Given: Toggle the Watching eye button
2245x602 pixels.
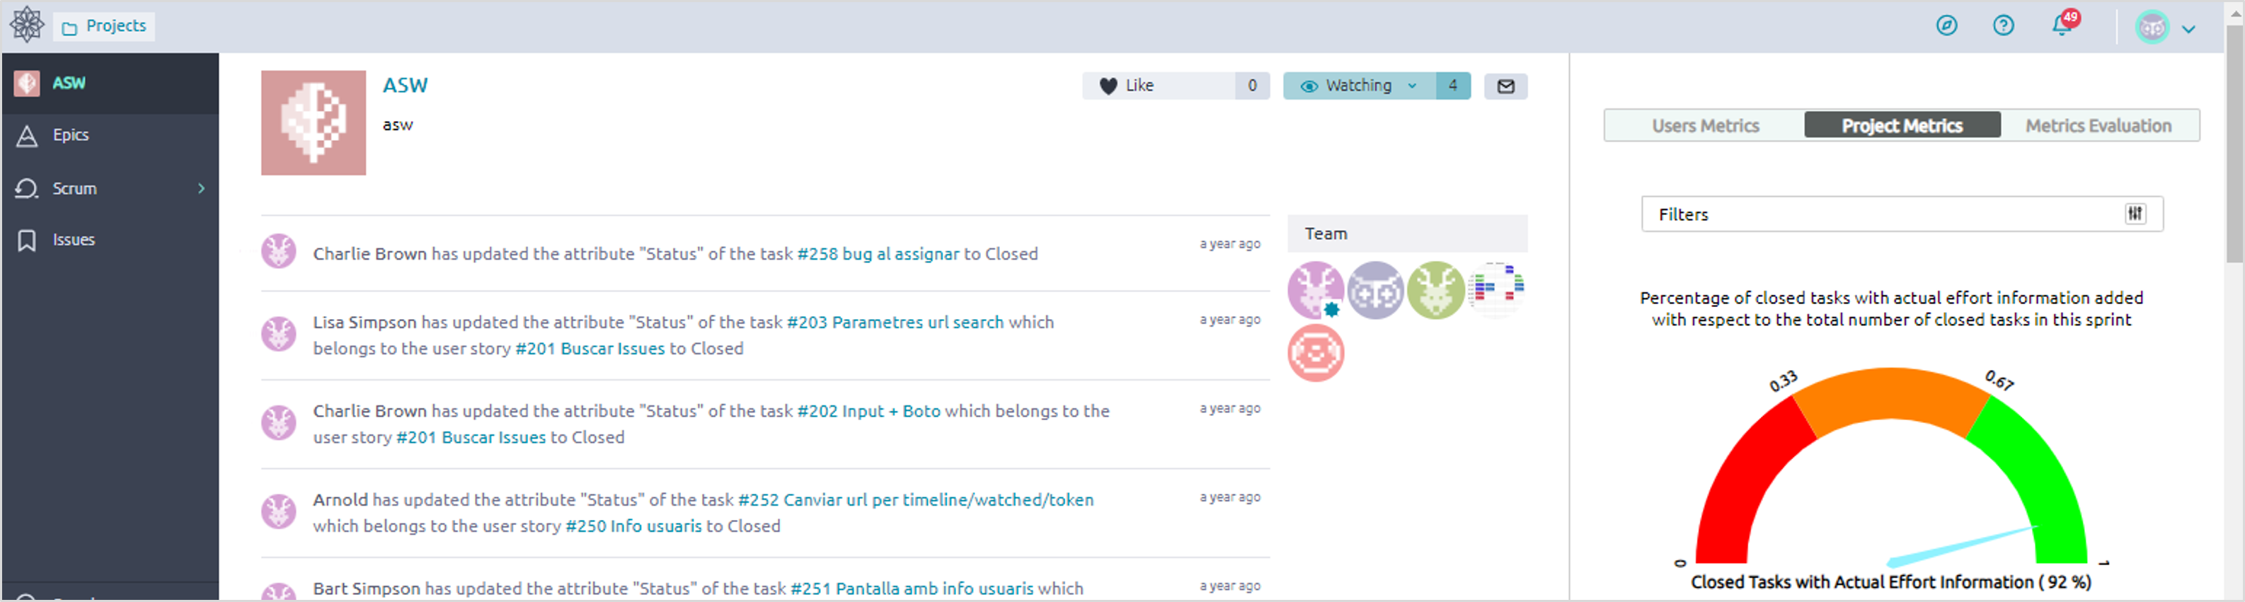Looking at the screenshot, I should 1346,86.
